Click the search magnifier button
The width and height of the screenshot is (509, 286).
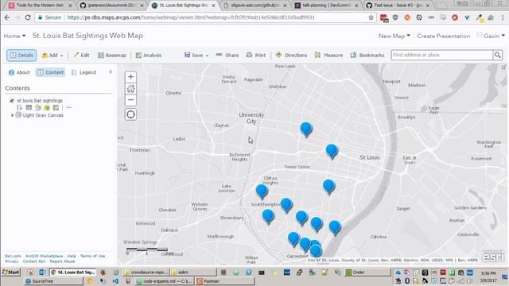point(497,55)
